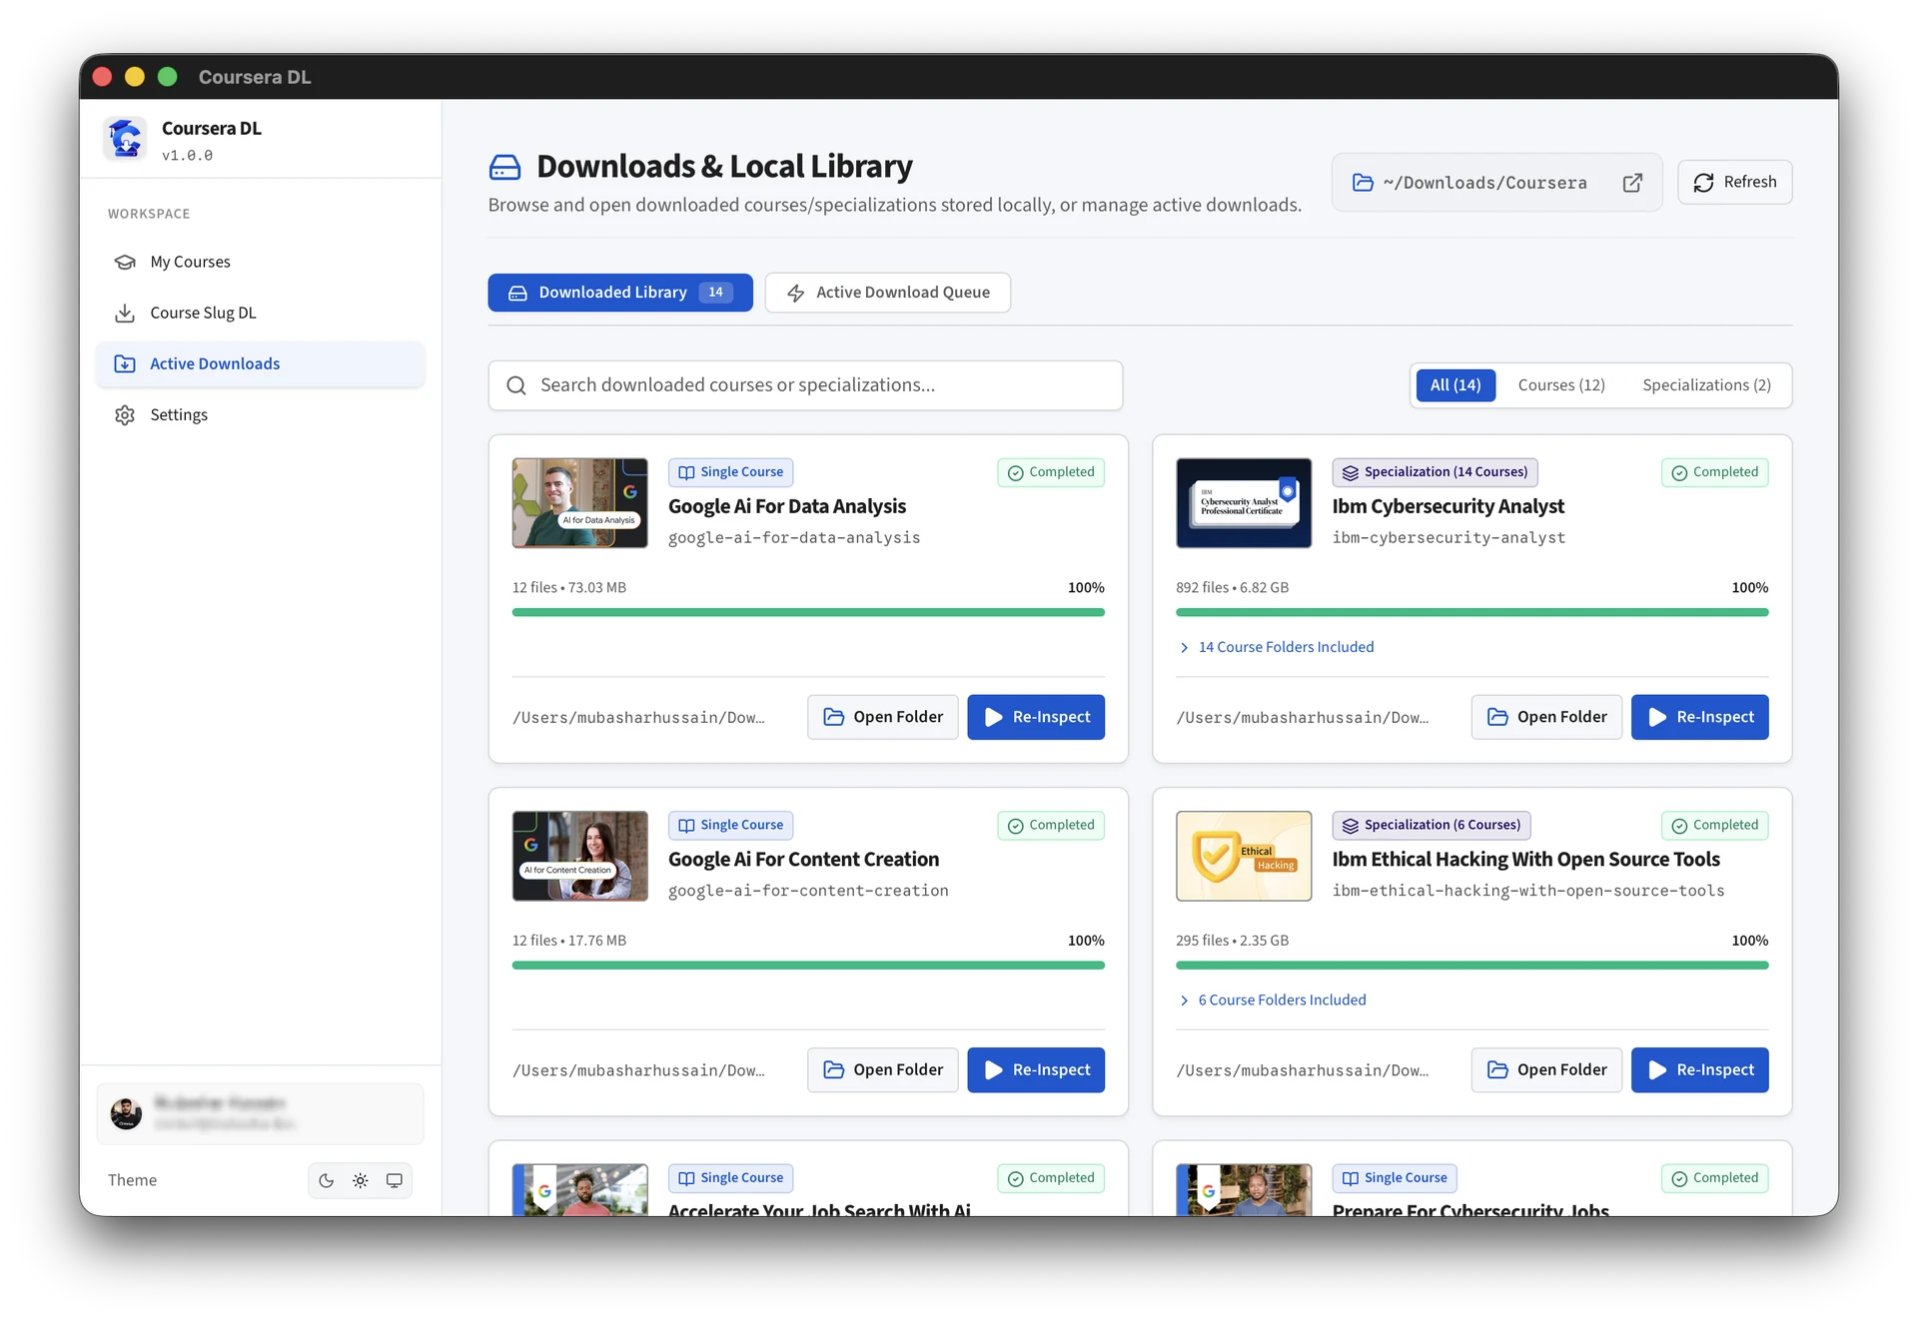Click the external link icon beside ~/Downloads/Coursera

(x=1632, y=183)
